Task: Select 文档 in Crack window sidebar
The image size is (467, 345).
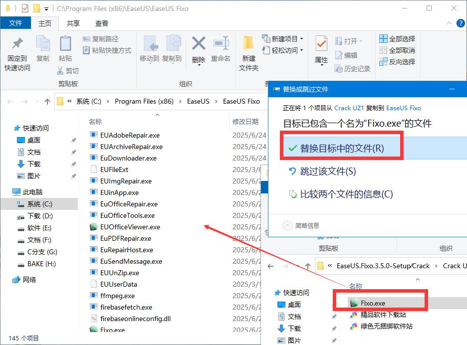Action: 289,317
